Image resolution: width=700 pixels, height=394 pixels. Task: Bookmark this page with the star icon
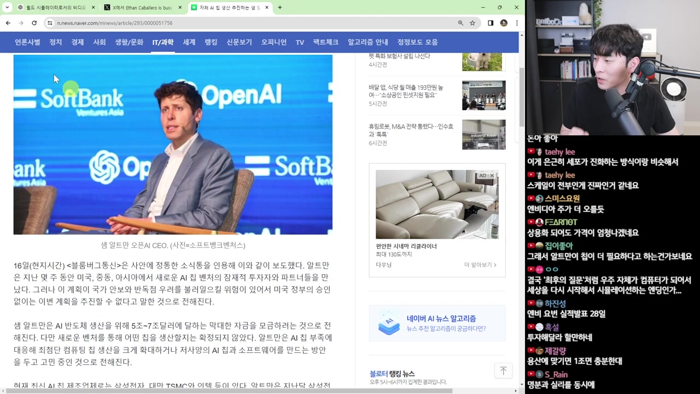pyautogui.click(x=472, y=23)
